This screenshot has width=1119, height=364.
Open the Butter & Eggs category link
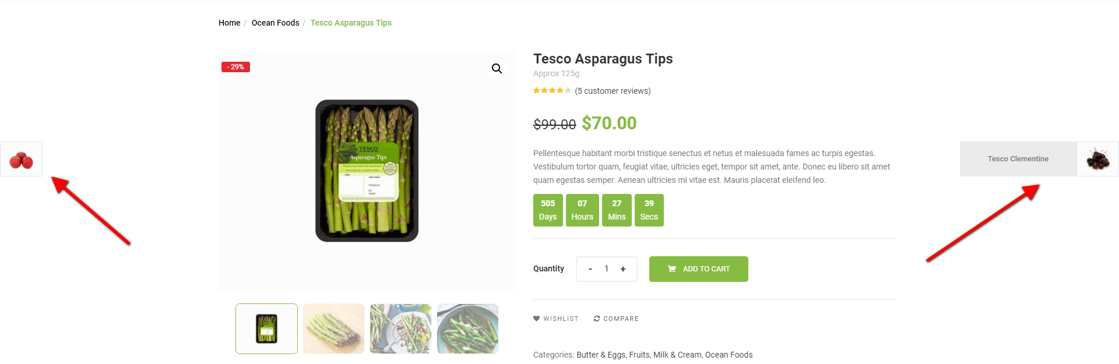tap(601, 355)
